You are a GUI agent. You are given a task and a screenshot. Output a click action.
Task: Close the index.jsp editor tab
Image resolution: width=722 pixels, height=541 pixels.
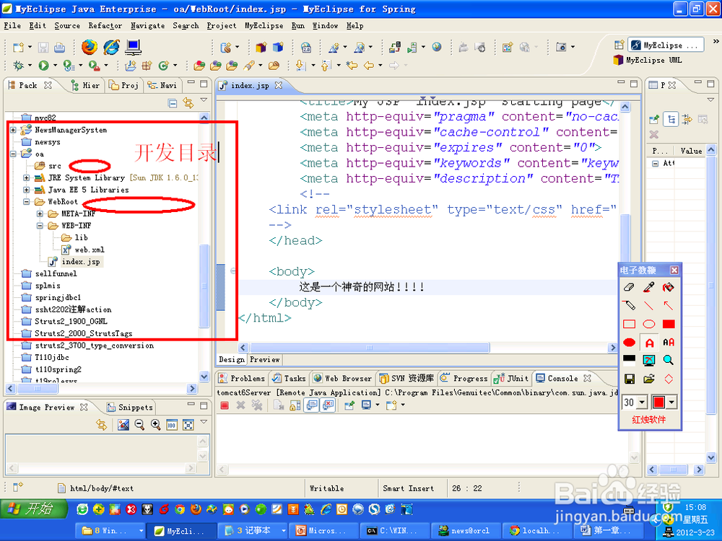pyautogui.click(x=278, y=86)
